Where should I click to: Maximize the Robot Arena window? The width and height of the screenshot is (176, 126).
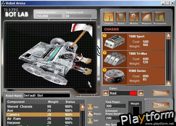167,3
